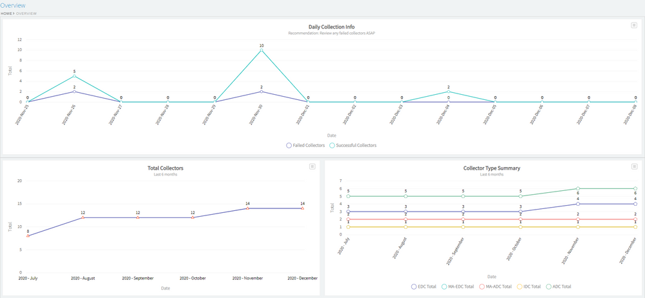Viewport: 645px width, 298px height.
Task: Select the Successful Collectors point valued 5
Action: [74, 76]
